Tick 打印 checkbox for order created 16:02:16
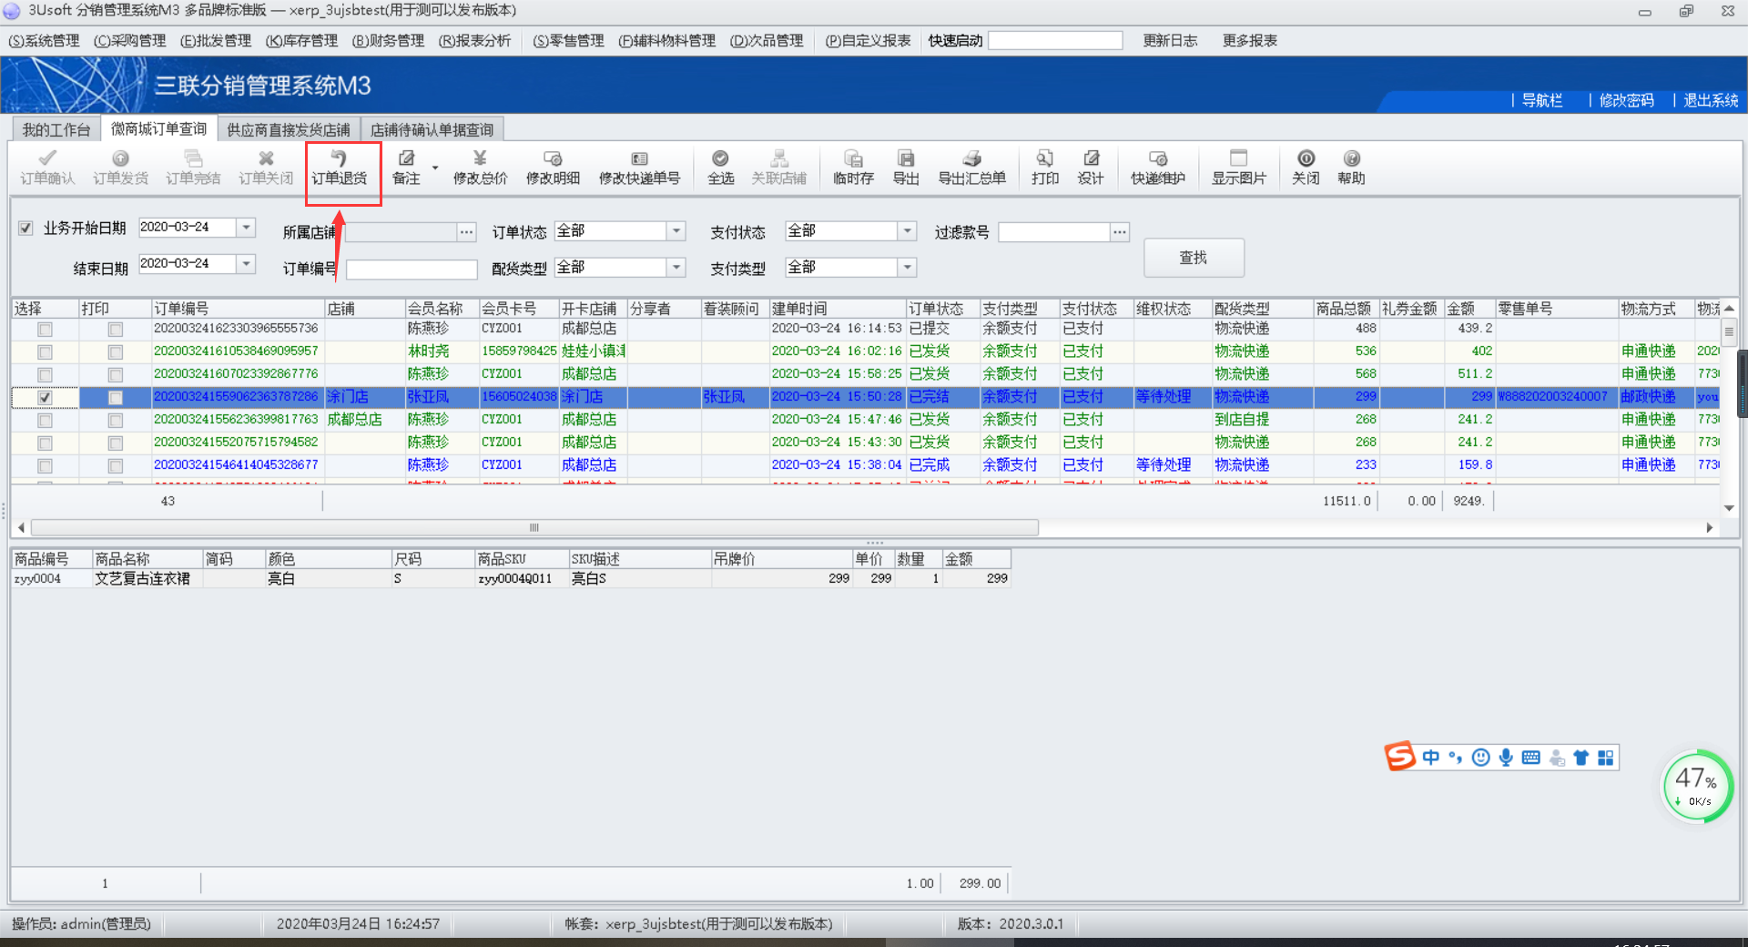This screenshot has height=947, width=1748. (x=116, y=351)
